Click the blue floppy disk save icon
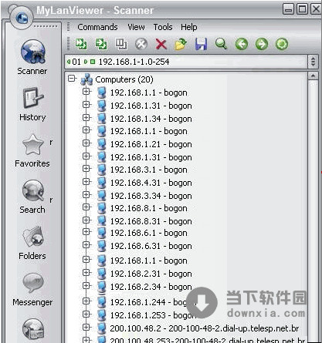 click(201, 44)
